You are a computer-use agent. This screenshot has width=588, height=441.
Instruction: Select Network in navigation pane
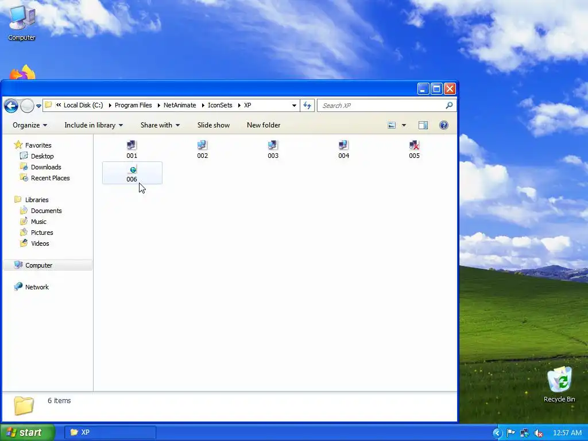[32, 287]
